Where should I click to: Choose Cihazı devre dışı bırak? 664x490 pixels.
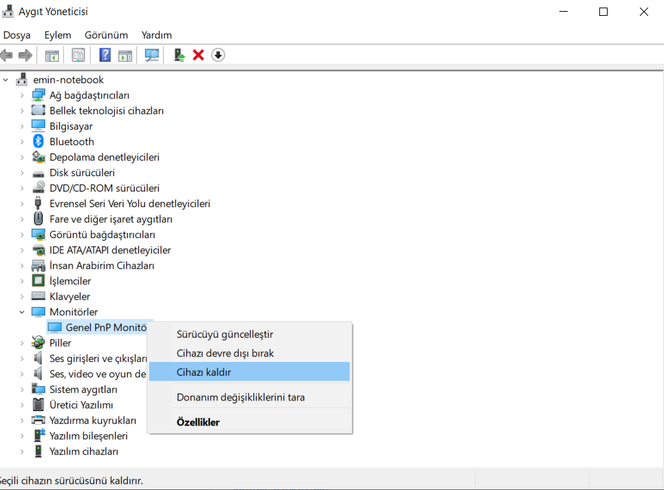(250, 353)
